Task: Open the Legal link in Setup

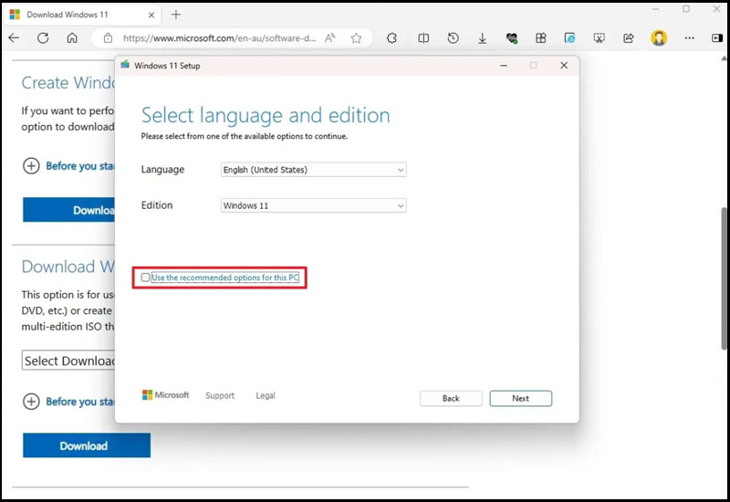Action: coord(266,395)
